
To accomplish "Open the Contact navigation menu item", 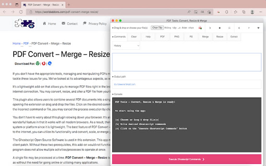I will [70, 24].
